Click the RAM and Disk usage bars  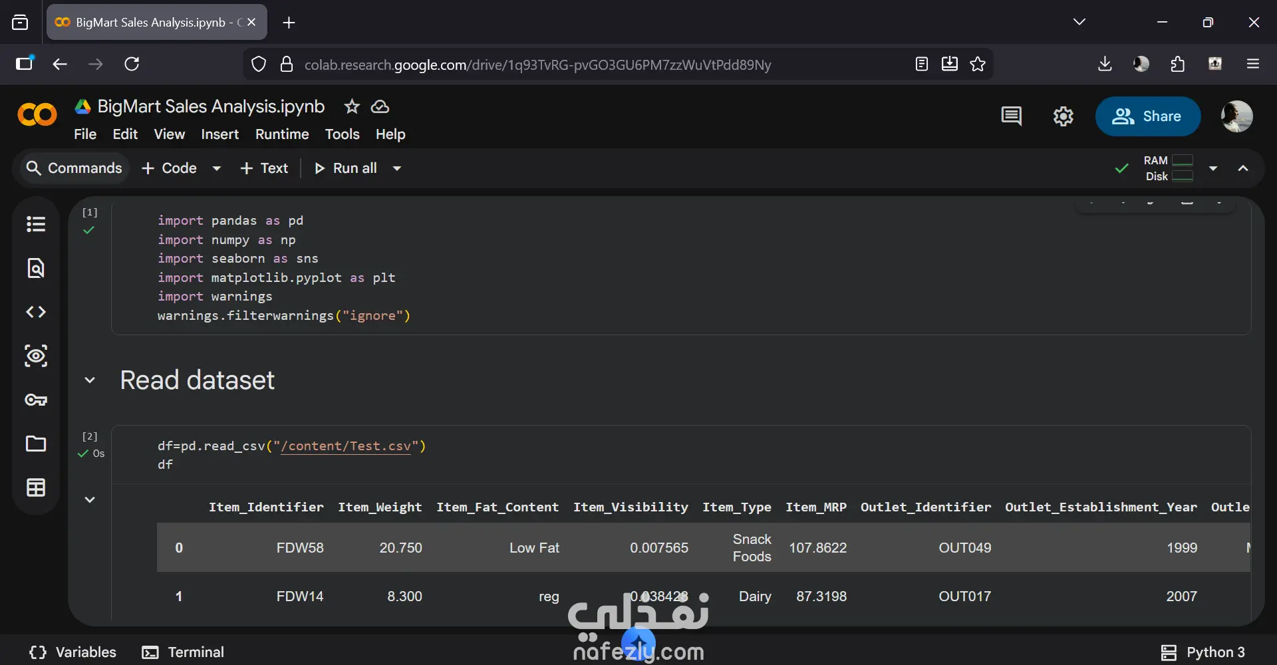tap(1169, 168)
